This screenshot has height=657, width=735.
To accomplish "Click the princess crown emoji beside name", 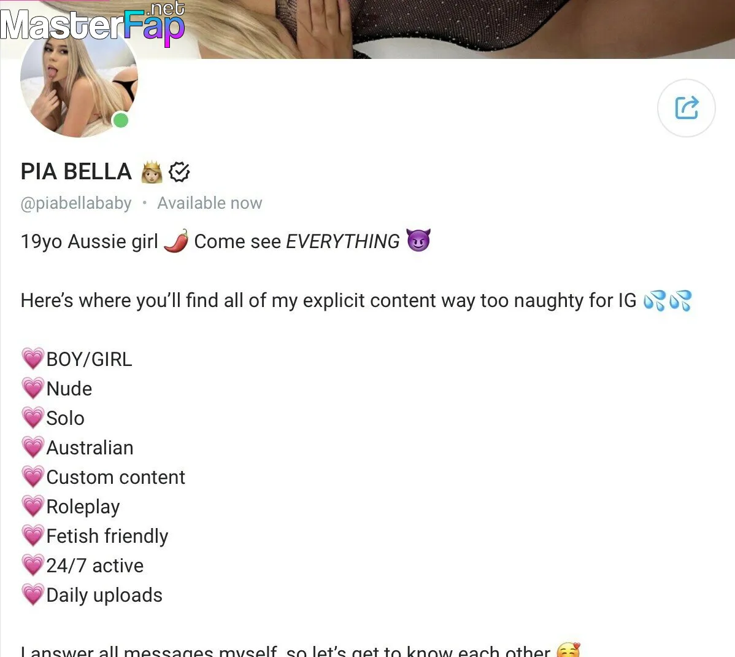I will tap(152, 172).
